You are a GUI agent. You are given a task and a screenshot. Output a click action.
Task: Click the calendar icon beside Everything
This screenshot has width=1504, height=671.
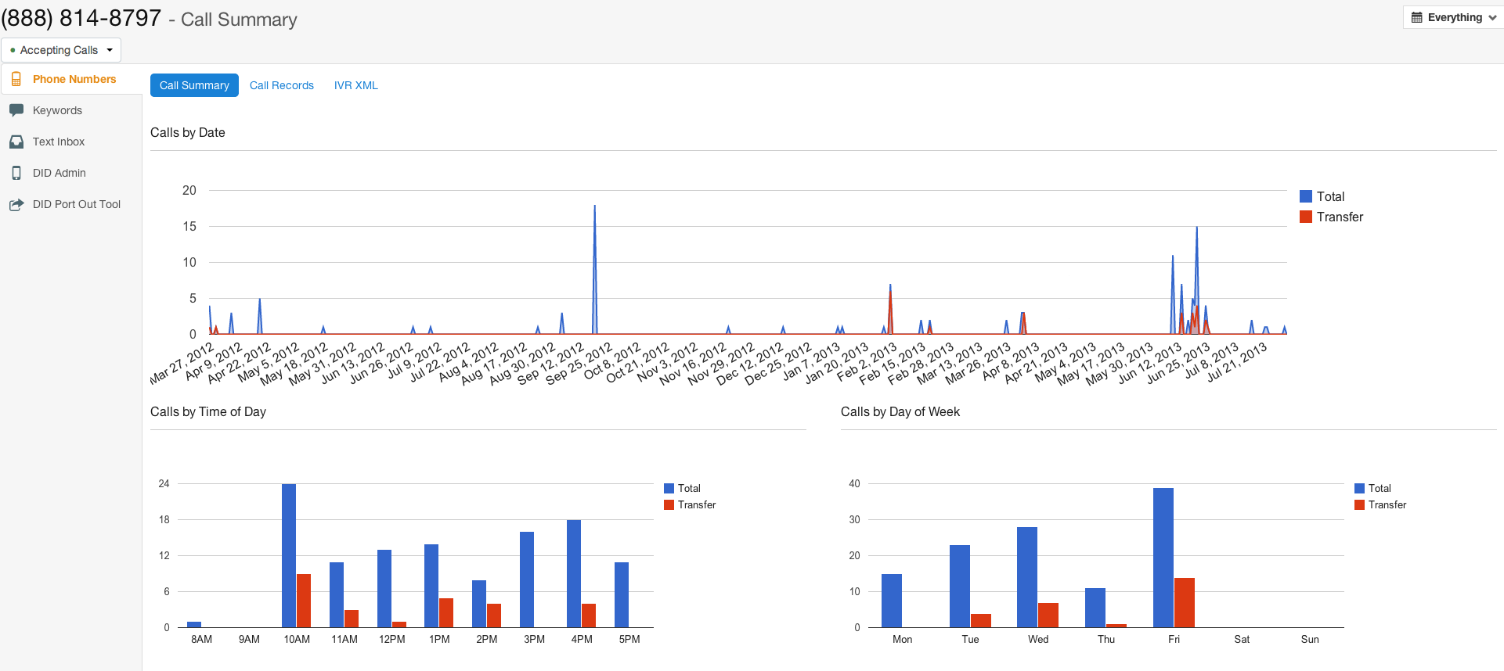[x=1416, y=17]
